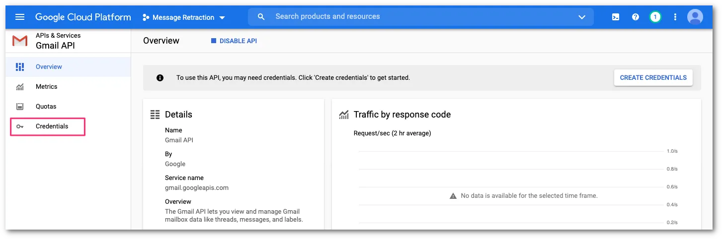This screenshot has width=722, height=239.
Task: Click the Metrics chart icon
Action: [20, 87]
